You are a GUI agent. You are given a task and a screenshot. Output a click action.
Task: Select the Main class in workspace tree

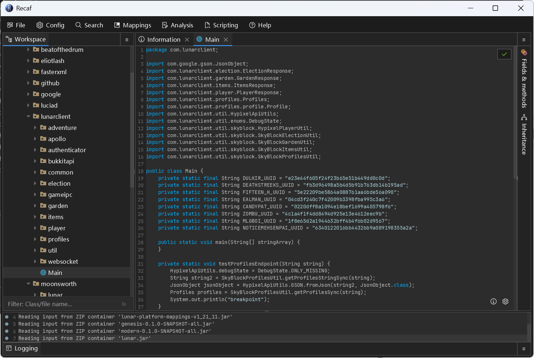tap(55, 273)
